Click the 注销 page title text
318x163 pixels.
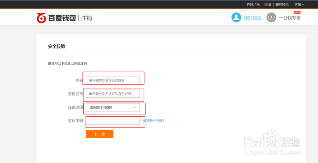(x=86, y=18)
